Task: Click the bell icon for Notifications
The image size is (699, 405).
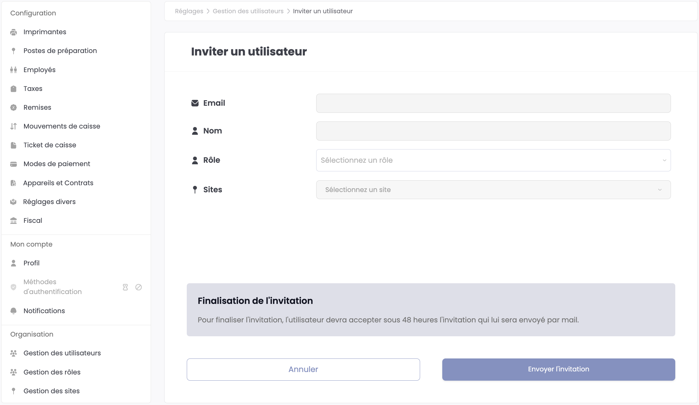Action: pyautogui.click(x=14, y=311)
